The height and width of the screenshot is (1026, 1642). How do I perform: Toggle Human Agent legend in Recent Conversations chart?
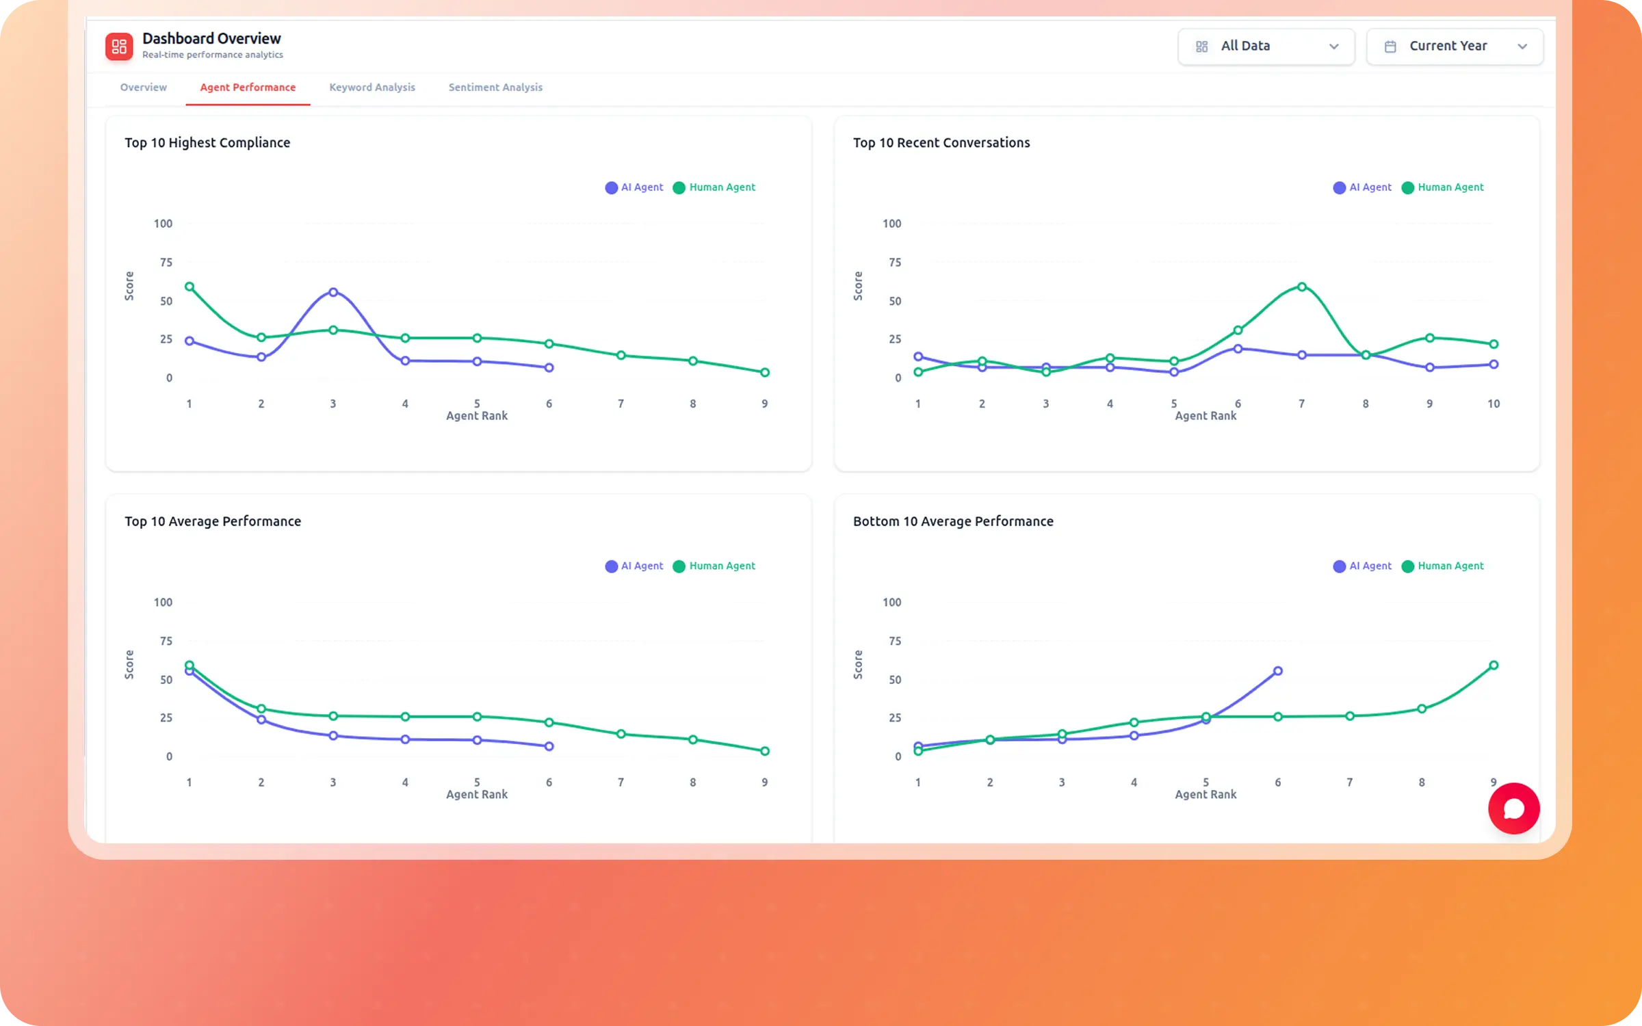[x=1443, y=187]
